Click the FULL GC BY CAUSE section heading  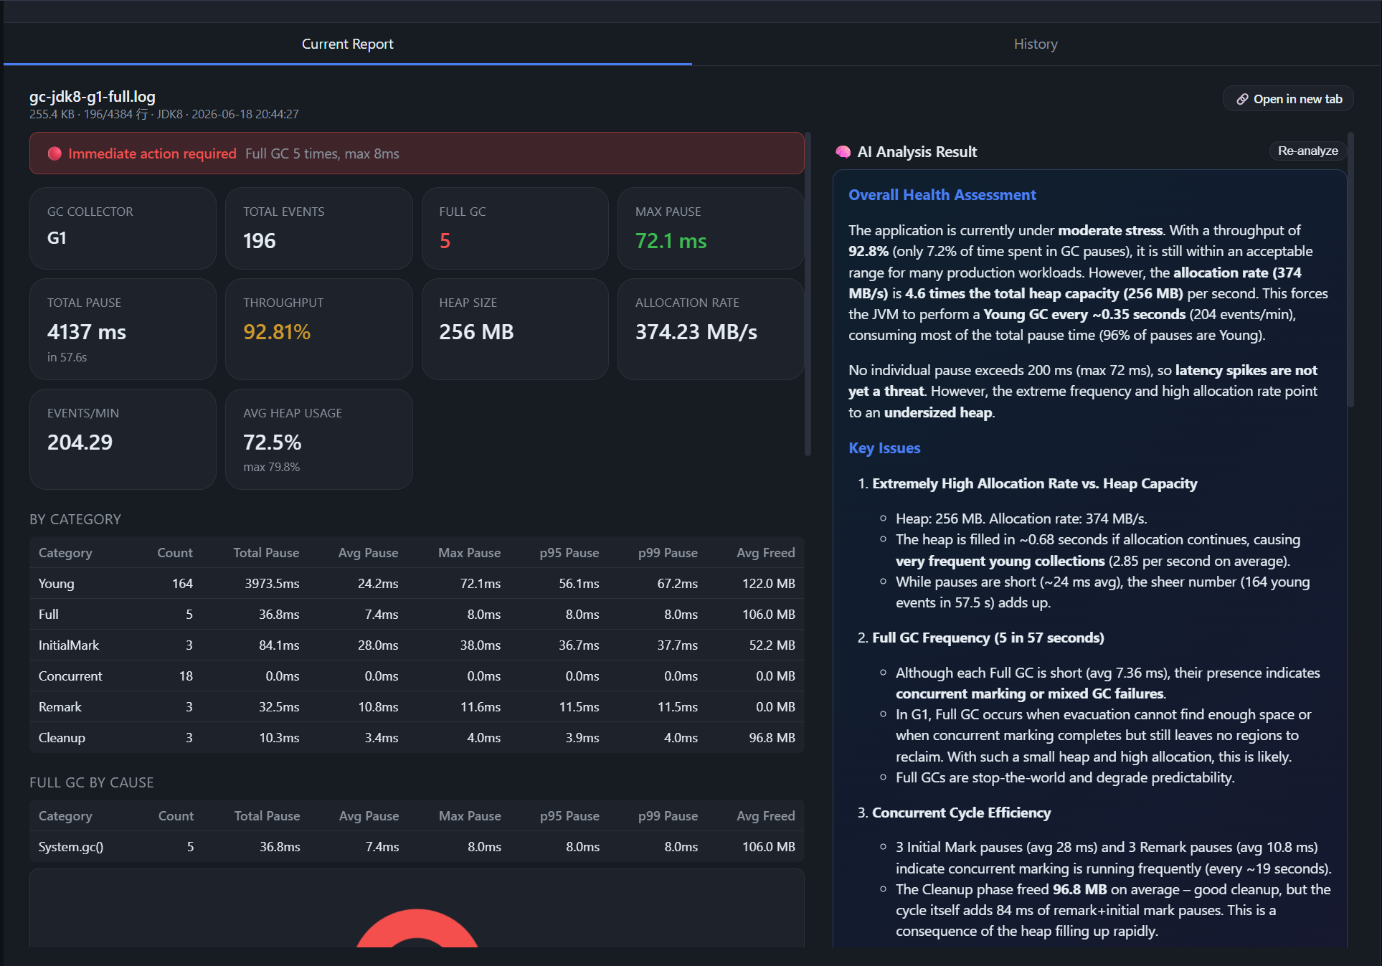(92, 782)
